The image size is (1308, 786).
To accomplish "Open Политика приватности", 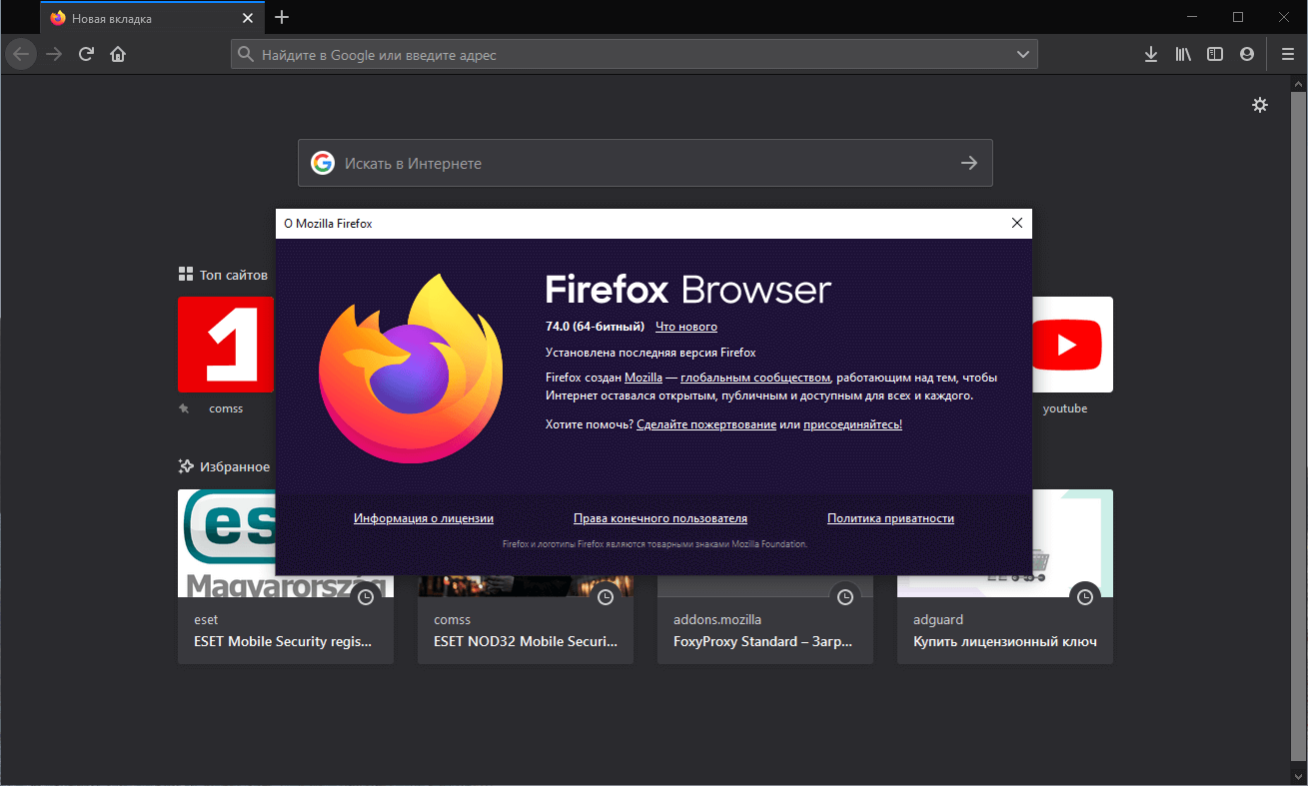I will coord(889,518).
